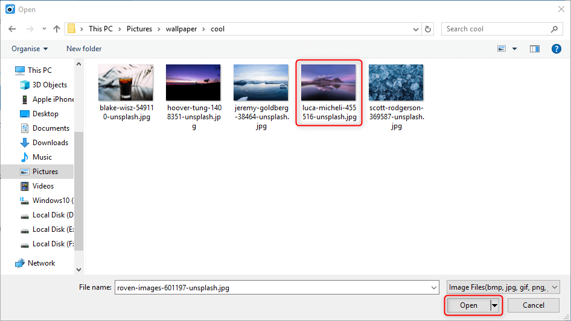
Task: Open Desktop in the sidebar
Action: pyautogui.click(x=45, y=114)
